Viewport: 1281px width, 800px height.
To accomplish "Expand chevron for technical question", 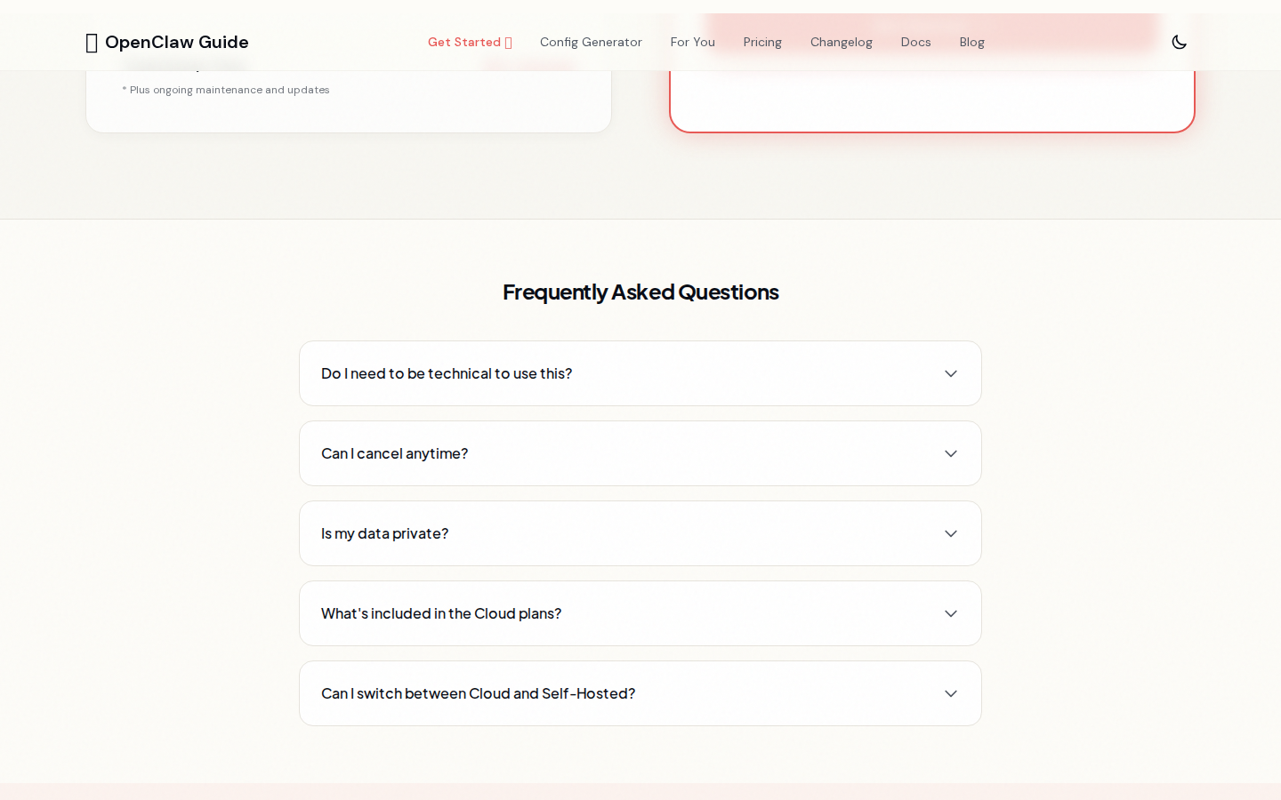I will (x=951, y=373).
